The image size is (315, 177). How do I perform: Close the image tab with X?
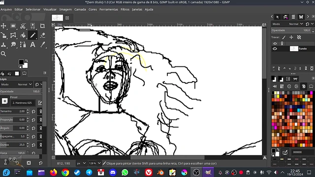[67, 18]
